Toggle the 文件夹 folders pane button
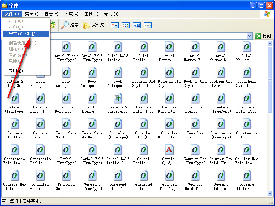 [x=93, y=25]
